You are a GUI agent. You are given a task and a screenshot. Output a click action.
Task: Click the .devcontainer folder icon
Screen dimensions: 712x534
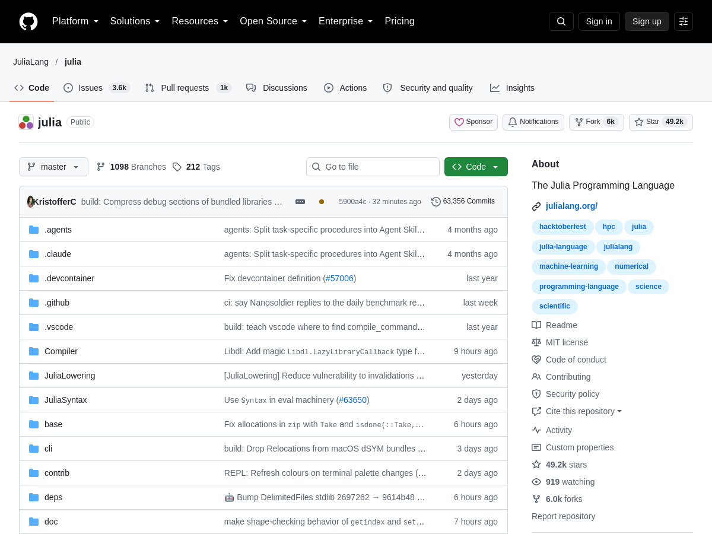click(34, 278)
